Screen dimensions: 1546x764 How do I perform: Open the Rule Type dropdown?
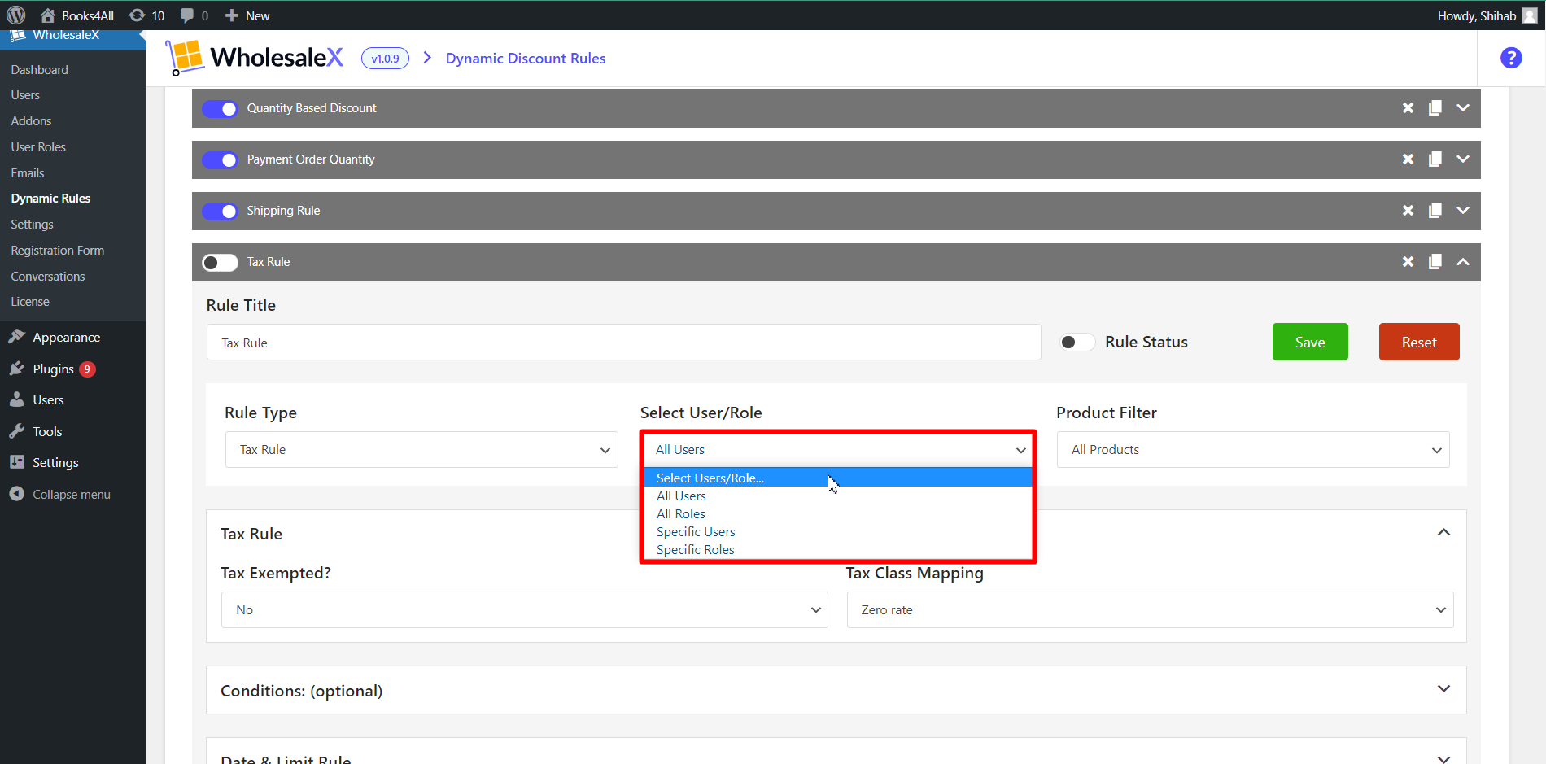[x=421, y=450]
